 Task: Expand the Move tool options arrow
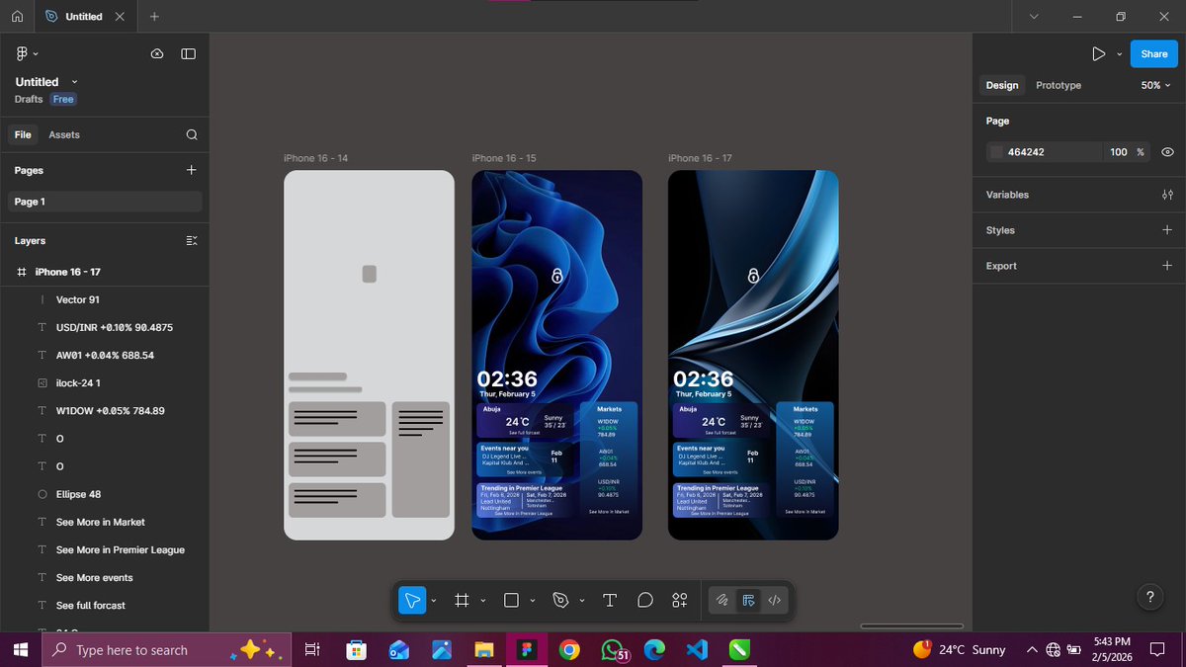[x=434, y=600]
